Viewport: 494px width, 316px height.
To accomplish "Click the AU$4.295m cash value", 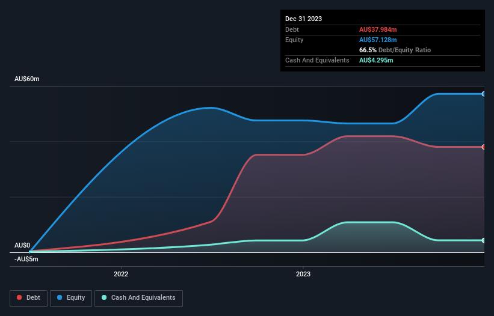I will [376, 60].
